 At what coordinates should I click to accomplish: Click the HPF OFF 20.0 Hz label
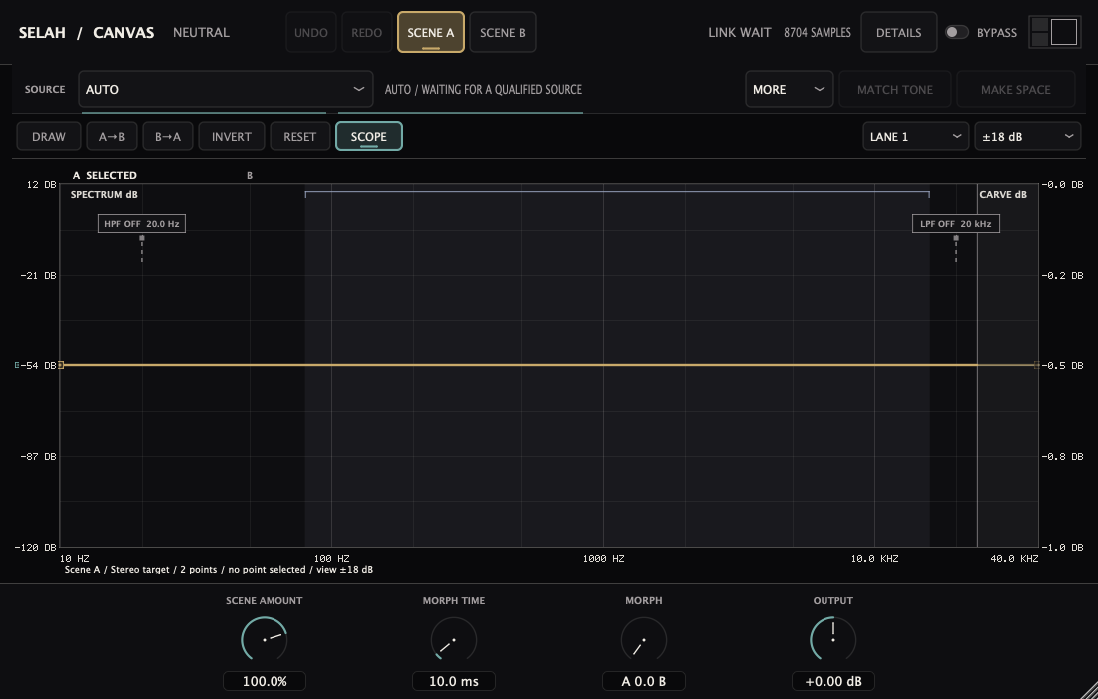click(x=142, y=224)
